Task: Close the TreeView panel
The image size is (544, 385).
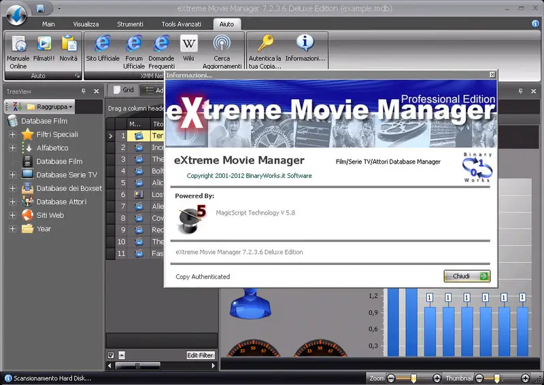Action: 97,91
